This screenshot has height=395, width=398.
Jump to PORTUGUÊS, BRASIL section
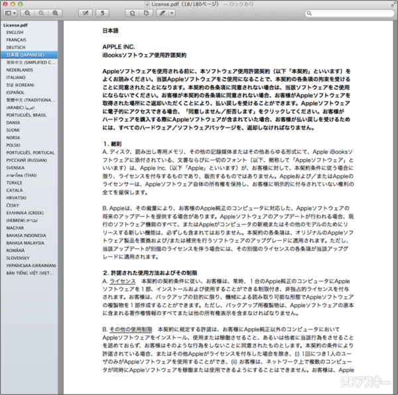[x=26, y=115]
